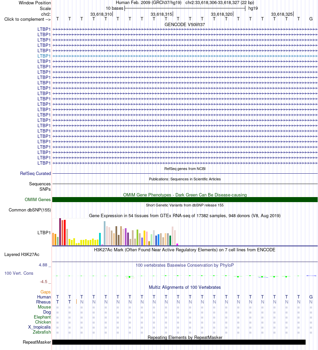318x350 pixels.
Task: Click the 'Layered H3K27Ac' track label
Action: point(22,254)
